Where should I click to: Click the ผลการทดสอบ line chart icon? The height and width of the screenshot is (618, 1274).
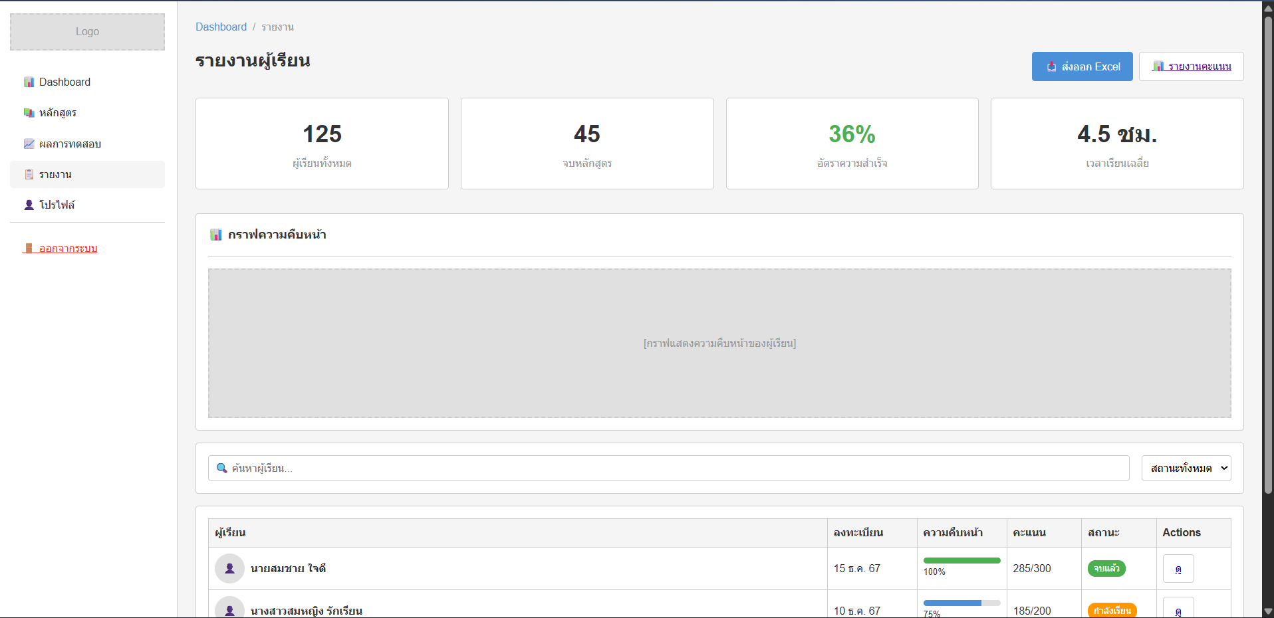[x=29, y=144]
